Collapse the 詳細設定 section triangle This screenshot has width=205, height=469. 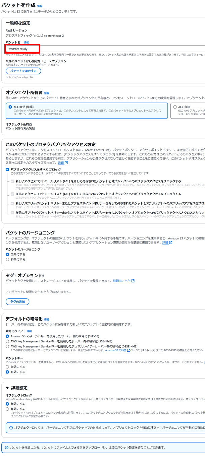(7, 388)
